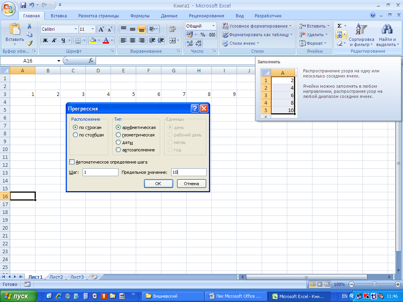Click the AutoSum sigma icon
Viewport: 403px width, 302px height.
coord(339,26)
